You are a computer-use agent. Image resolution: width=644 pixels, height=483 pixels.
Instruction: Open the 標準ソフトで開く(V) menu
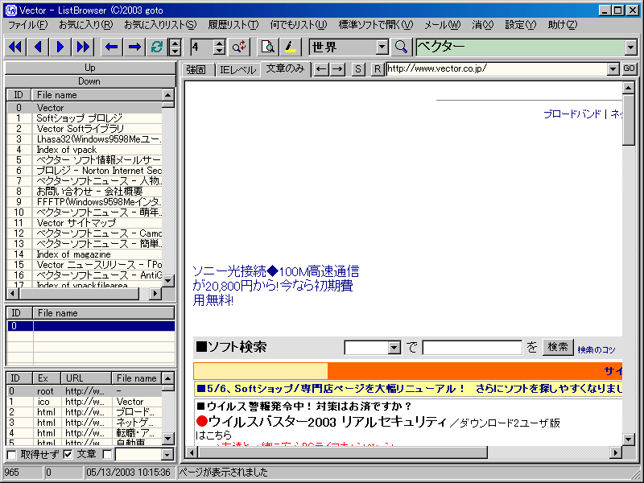pos(376,25)
